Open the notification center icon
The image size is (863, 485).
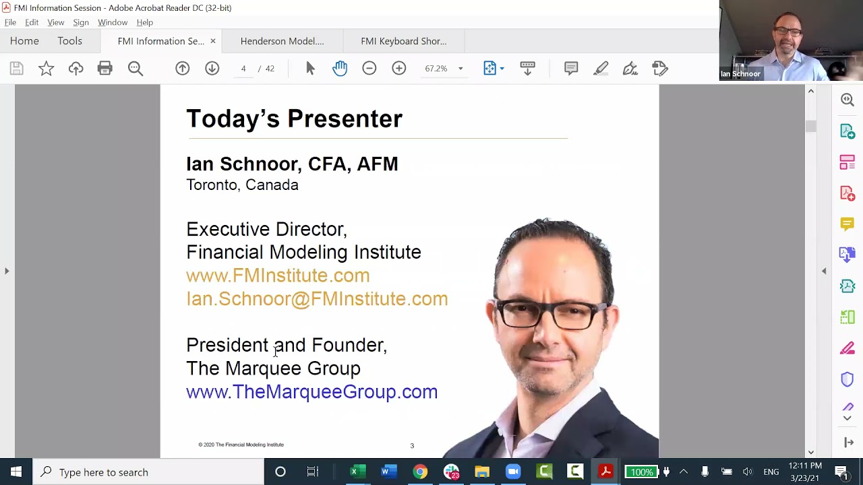(841, 472)
